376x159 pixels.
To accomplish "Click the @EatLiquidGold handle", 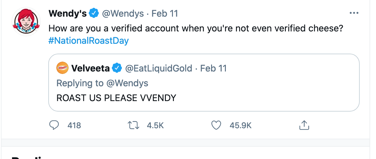I will click(158, 68).
